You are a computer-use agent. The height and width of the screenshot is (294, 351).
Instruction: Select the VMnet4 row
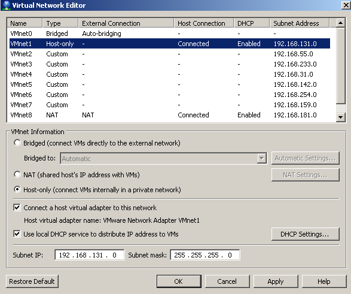tap(170, 74)
